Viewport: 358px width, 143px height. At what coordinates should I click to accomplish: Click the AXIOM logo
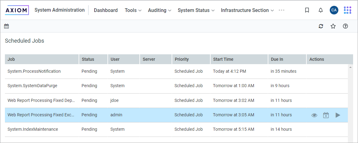(x=17, y=10)
